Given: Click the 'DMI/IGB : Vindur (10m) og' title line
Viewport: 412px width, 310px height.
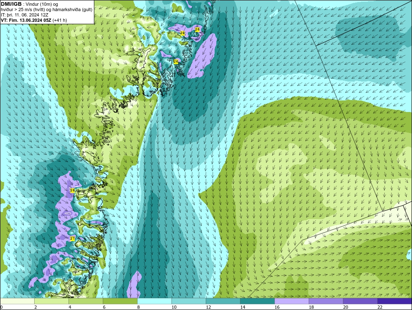Looking at the screenshot, I should 30,4.
